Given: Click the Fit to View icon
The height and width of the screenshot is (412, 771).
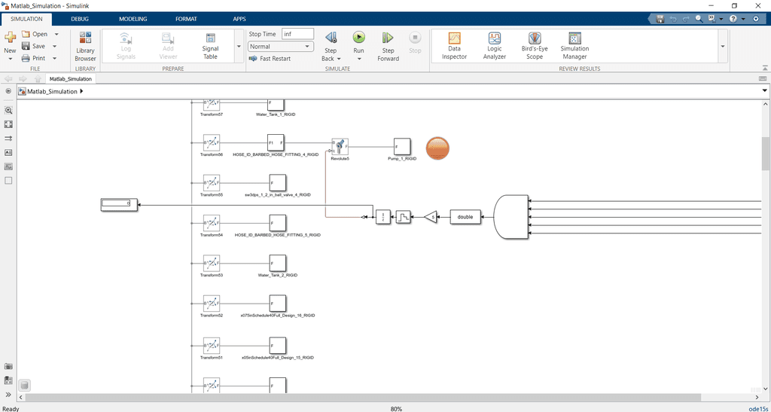Looking at the screenshot, I should tap(9, 124).
